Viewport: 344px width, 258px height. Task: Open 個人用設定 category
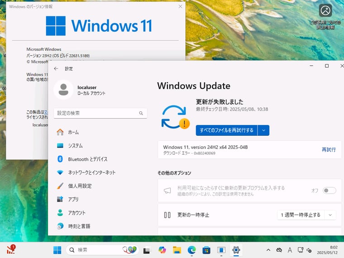coord(100,186)
